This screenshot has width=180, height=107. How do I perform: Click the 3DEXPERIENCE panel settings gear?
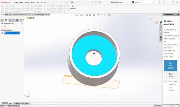(176, 15)
